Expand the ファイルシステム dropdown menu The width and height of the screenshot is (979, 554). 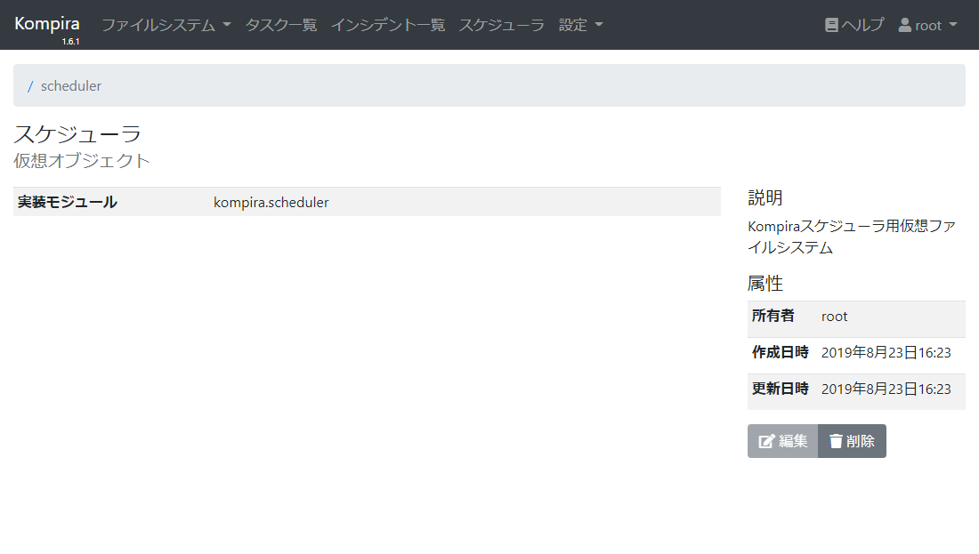(x=166, y=25)
